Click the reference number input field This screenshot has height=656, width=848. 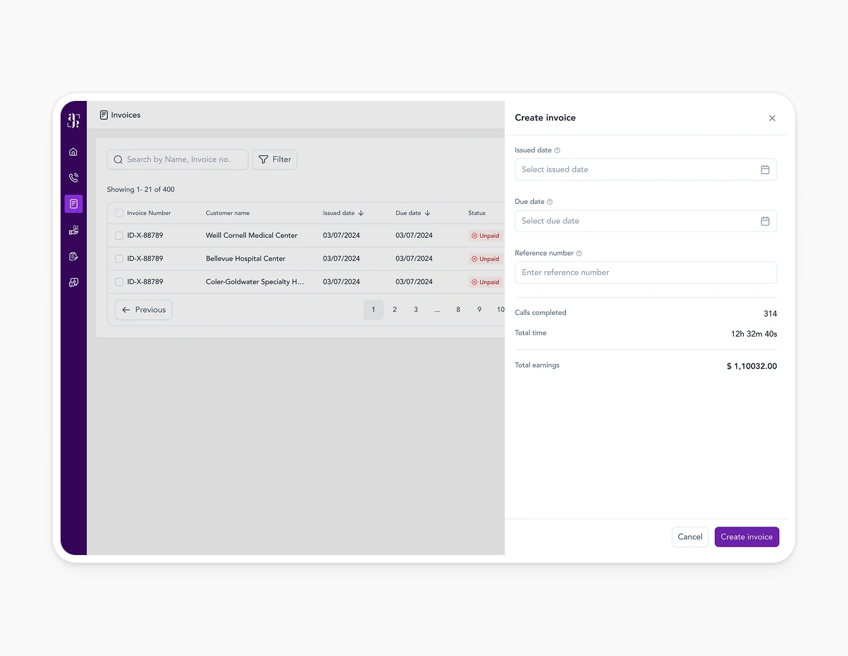(645, 272)
